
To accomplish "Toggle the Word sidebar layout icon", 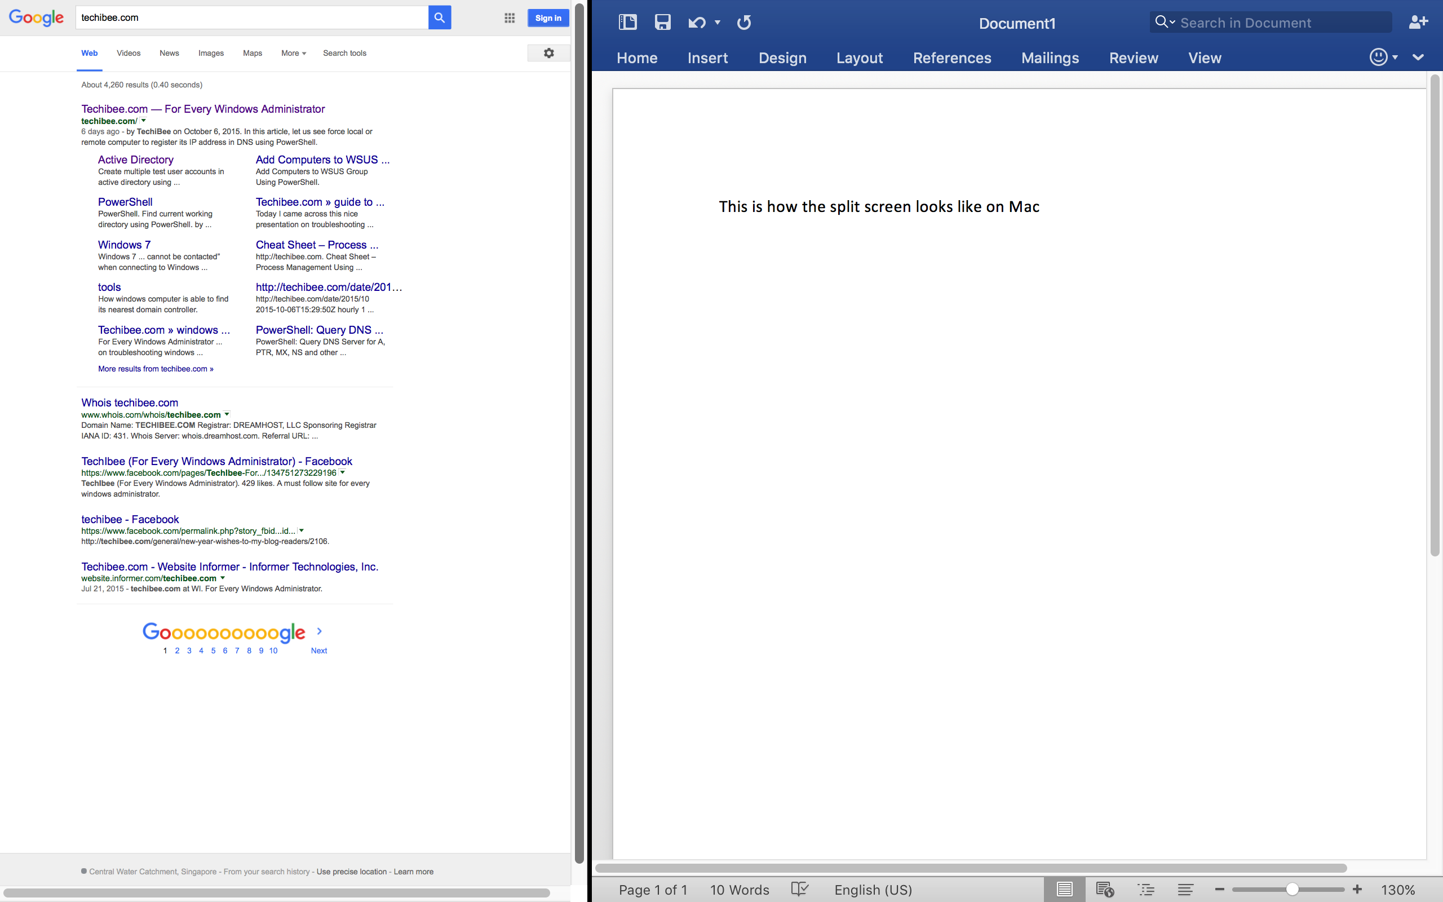I will click(627, 23).
